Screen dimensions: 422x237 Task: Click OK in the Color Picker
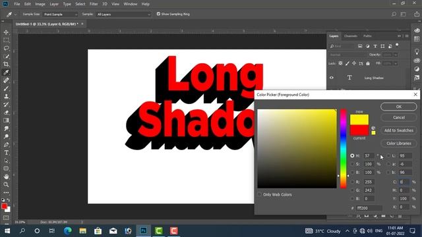point(398,107)
